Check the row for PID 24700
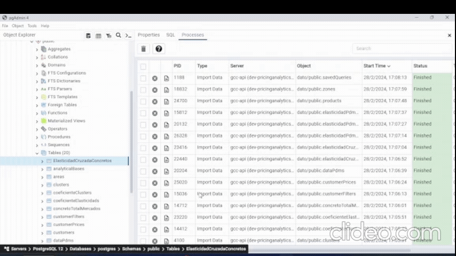456x256 pixels. pos(143,101)
